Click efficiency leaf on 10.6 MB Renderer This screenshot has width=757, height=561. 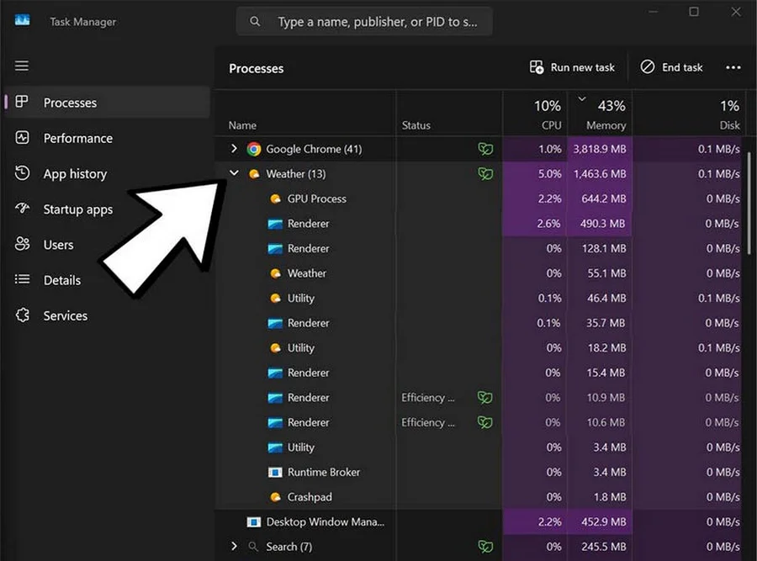click(485, 422)
